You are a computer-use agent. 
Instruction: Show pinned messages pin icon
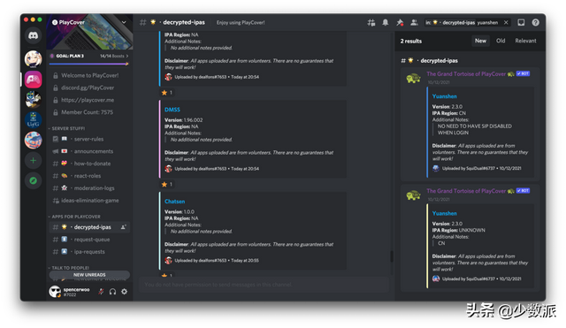pos(400,23)
